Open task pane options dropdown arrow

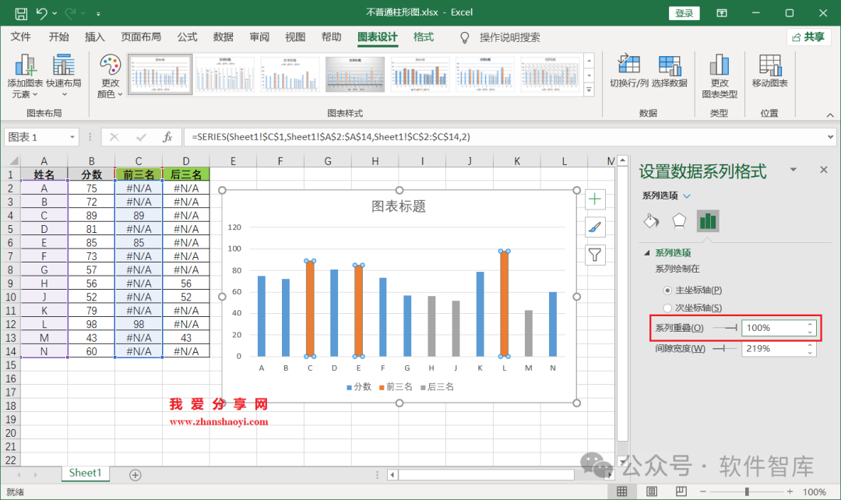click(x=793, y=170)
